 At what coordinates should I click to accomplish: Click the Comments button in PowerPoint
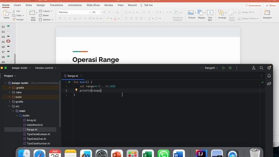click(253, 6)
